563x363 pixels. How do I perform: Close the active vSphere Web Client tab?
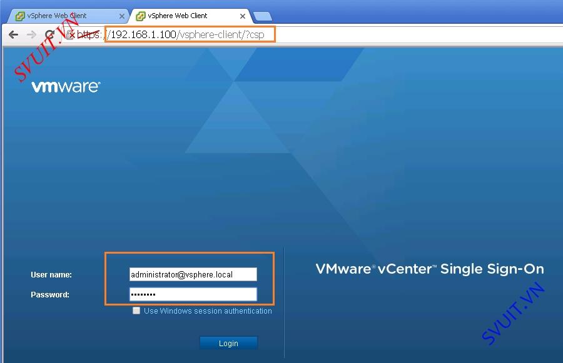click(243, 16)
